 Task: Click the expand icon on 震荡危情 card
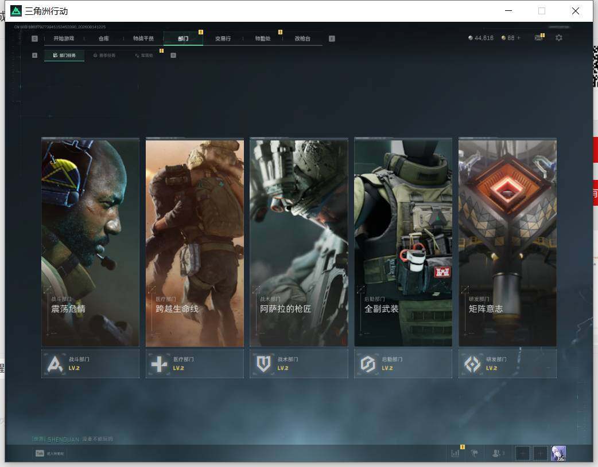click(48, 289)
